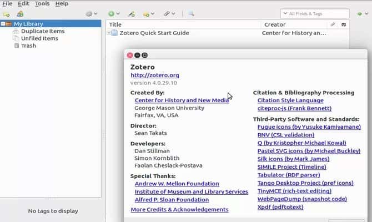The width and height of the screenshot is (372, 222).
Task: Click the column picker icon in the header
Action: coord(344,24)
